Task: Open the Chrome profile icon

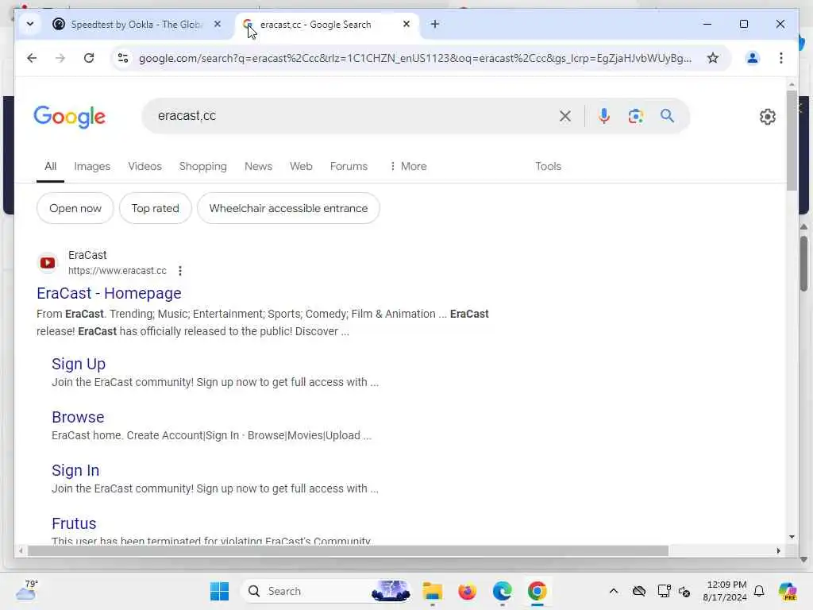Action: point(753,58)
